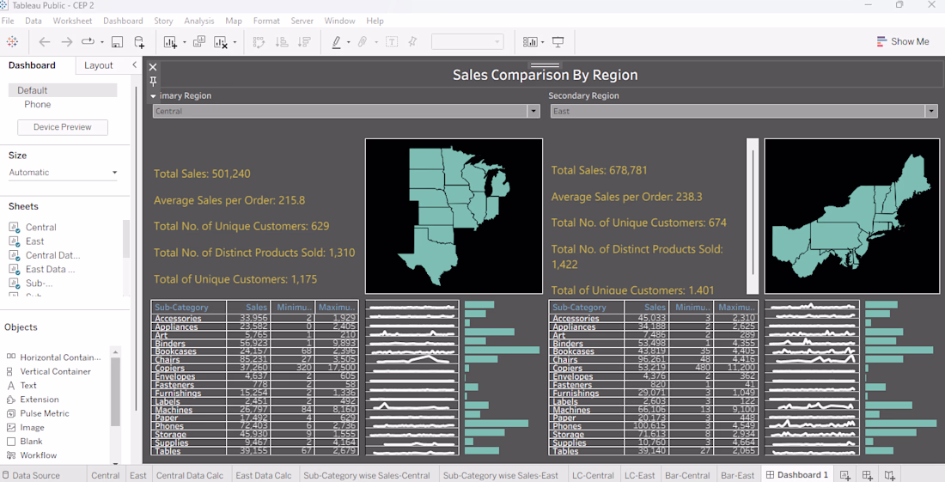Image resolution: width=945 pixels, height=482 pixels.
Task: Click the Objects list scrollbar
Action: 116,392
